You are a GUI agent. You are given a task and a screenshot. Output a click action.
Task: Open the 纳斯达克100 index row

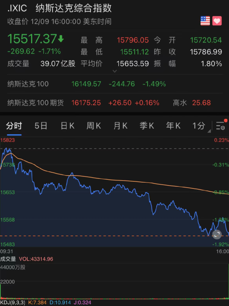click(114, 84)
